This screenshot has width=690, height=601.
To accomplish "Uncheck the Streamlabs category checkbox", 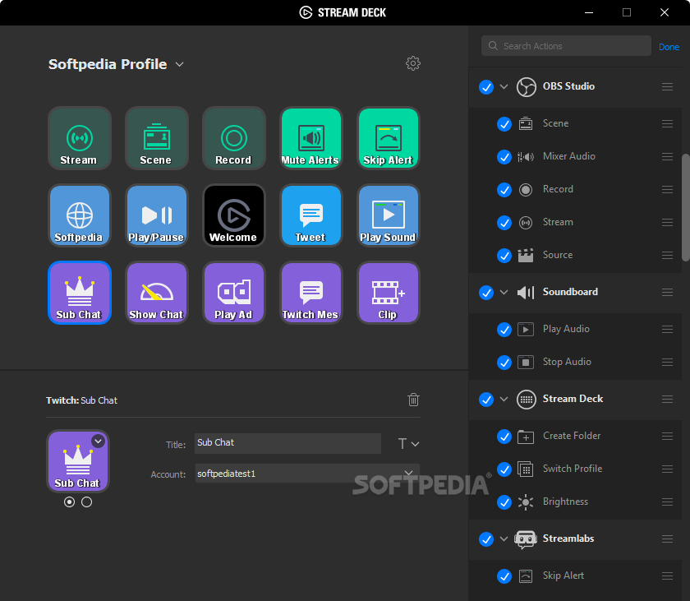I will 485,539.
